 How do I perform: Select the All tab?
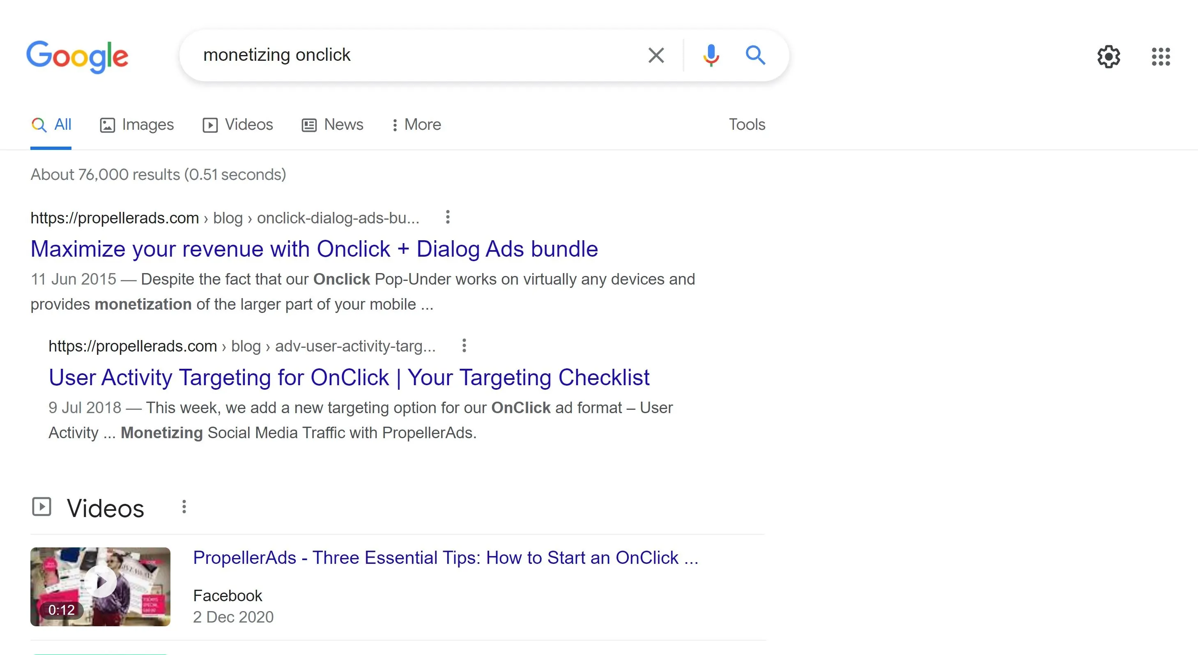pos(51,124)
